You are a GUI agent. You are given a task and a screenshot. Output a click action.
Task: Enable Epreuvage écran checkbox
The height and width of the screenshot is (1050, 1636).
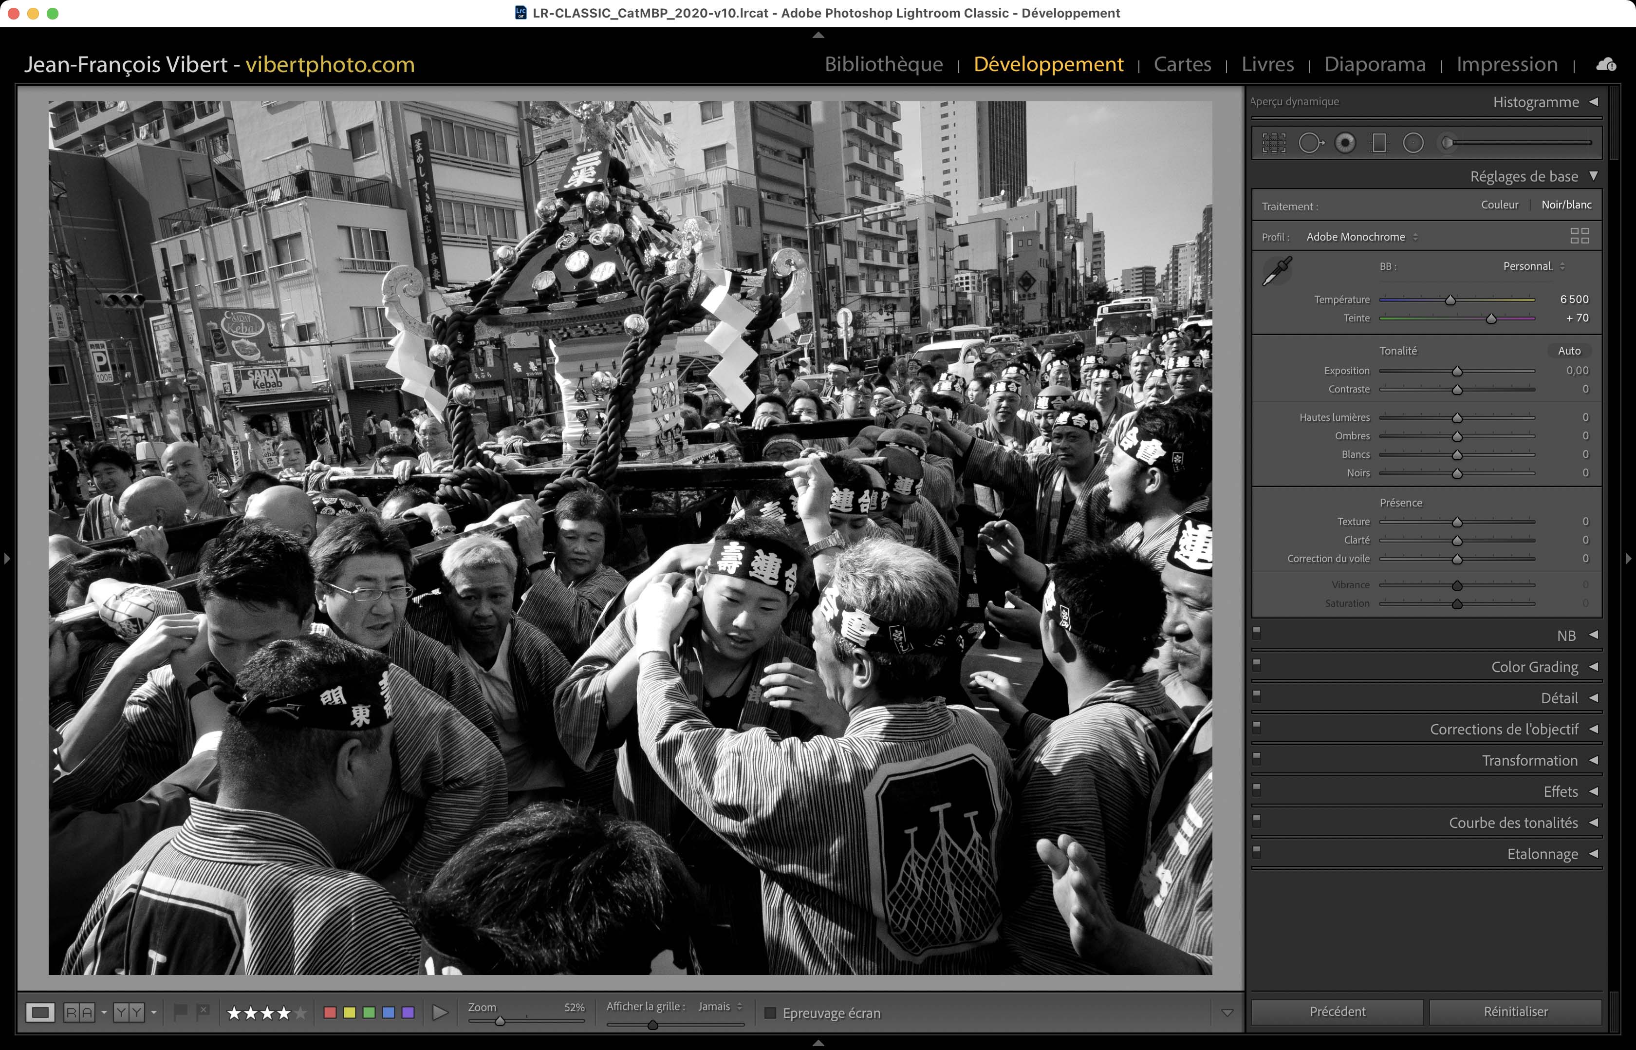click(770, 1012)
